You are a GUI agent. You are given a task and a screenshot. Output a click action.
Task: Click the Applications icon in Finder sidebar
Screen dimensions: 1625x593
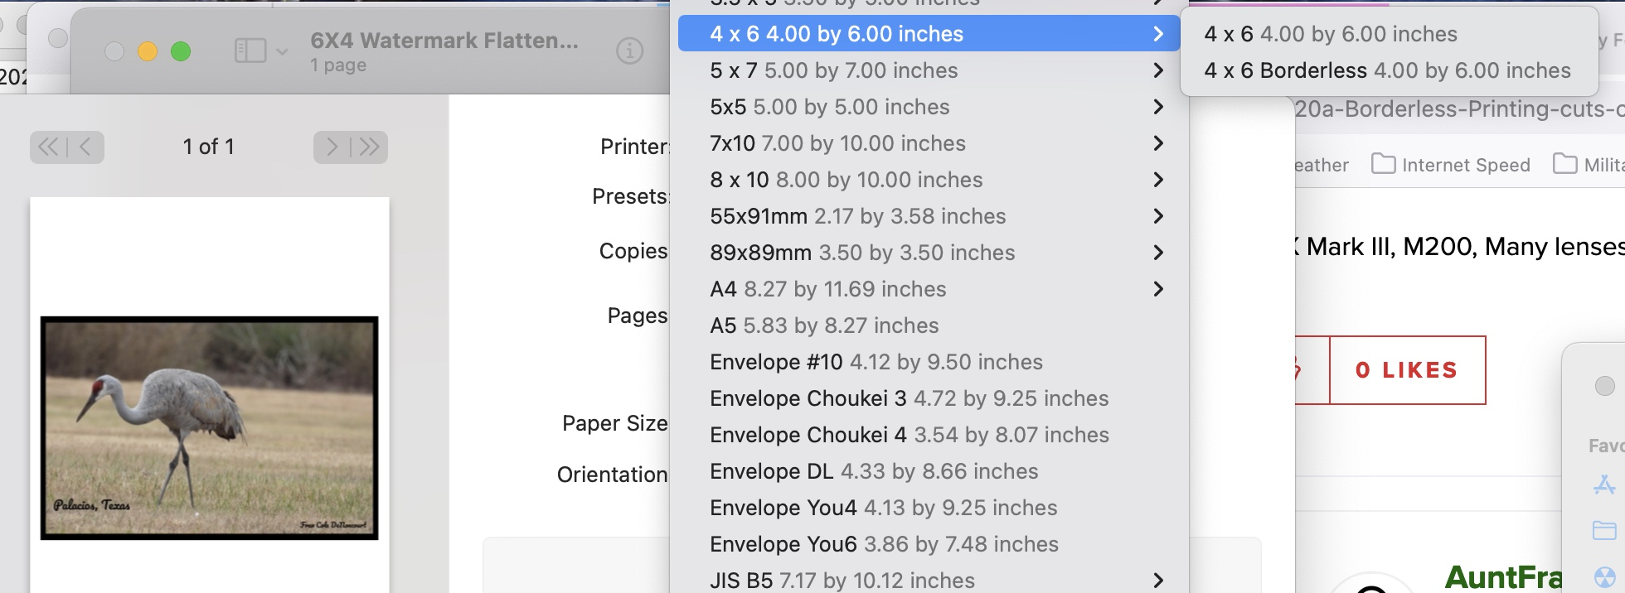coord(1604,485)
